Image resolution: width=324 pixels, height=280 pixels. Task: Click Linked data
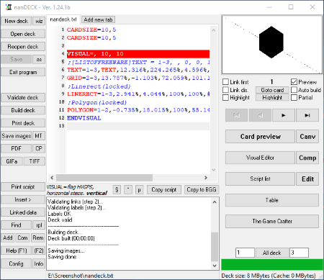coord(23,212)
